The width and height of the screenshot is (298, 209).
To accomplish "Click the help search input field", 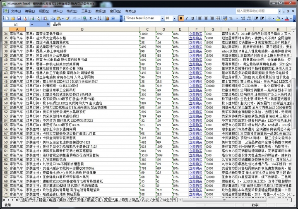I will [257, 11].
